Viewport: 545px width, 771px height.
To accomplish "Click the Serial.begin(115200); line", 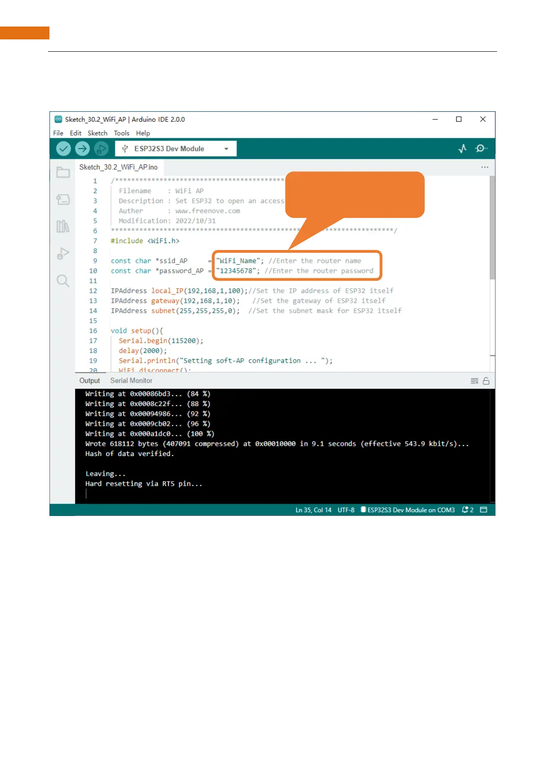I will click(x=161, y=341).
